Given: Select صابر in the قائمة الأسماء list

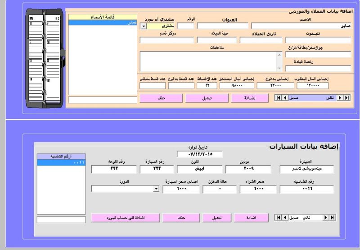Looking at the screenshot, I should coord(103,22).
